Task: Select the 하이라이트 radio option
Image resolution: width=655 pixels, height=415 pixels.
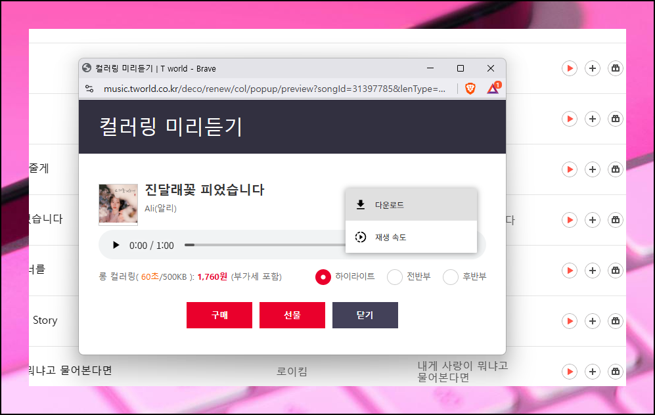Action: tap(323, 277)
